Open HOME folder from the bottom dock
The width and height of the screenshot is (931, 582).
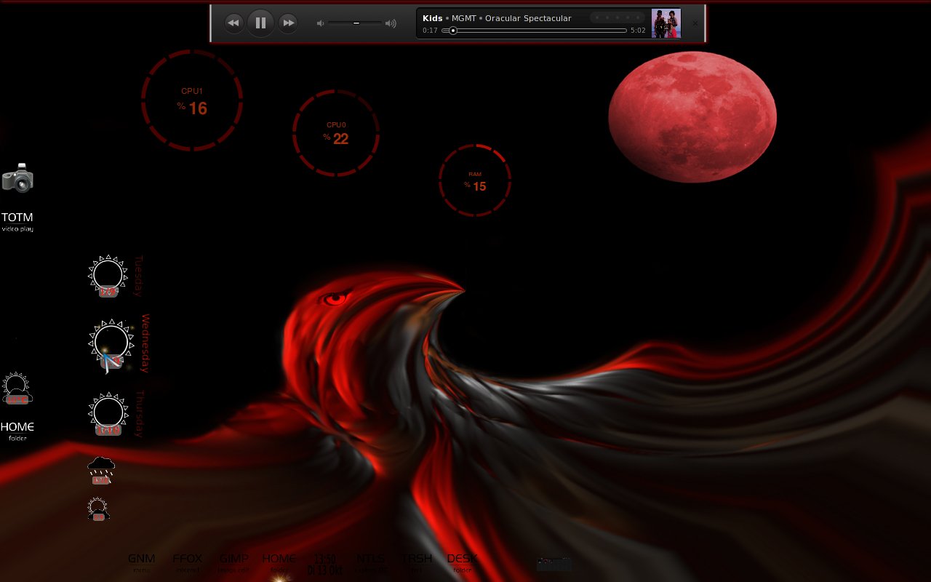pos(279,562)
